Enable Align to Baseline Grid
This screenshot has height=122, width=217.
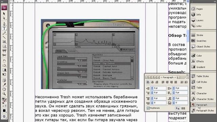click(183, 108)
